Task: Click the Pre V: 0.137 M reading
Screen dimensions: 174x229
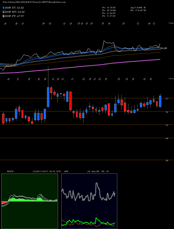Action: point(138,10)
